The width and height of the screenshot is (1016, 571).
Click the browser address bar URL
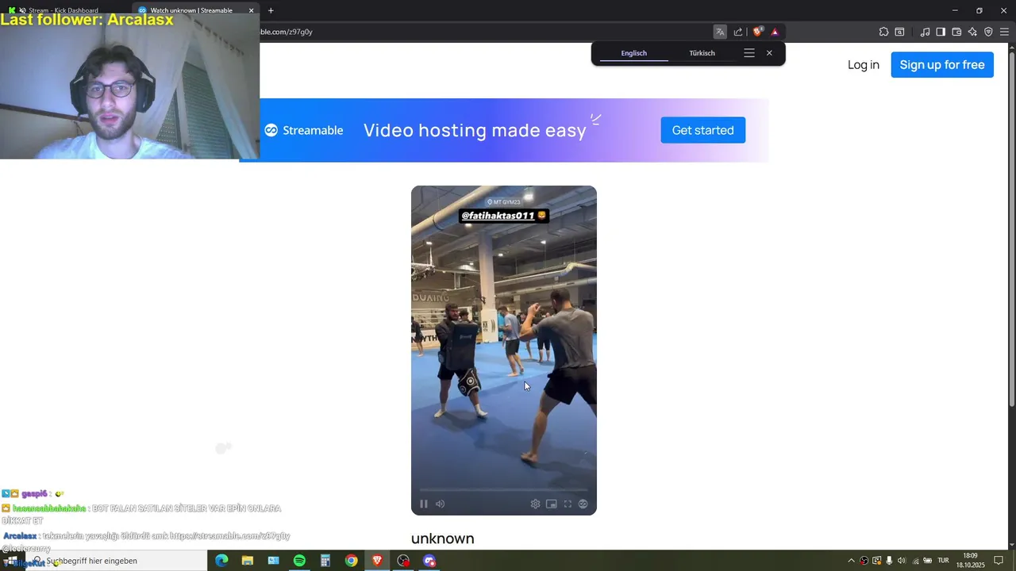click(287, 32)
